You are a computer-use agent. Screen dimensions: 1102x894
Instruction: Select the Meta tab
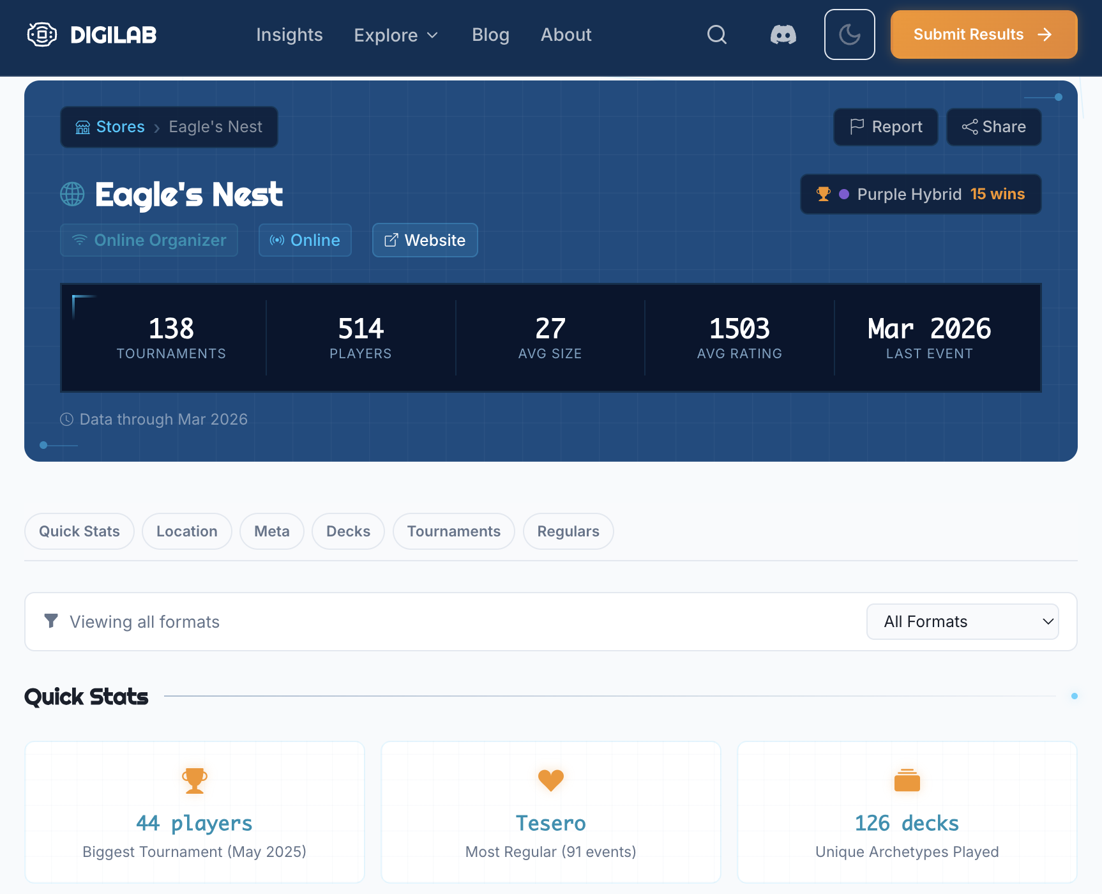[271, 531]
